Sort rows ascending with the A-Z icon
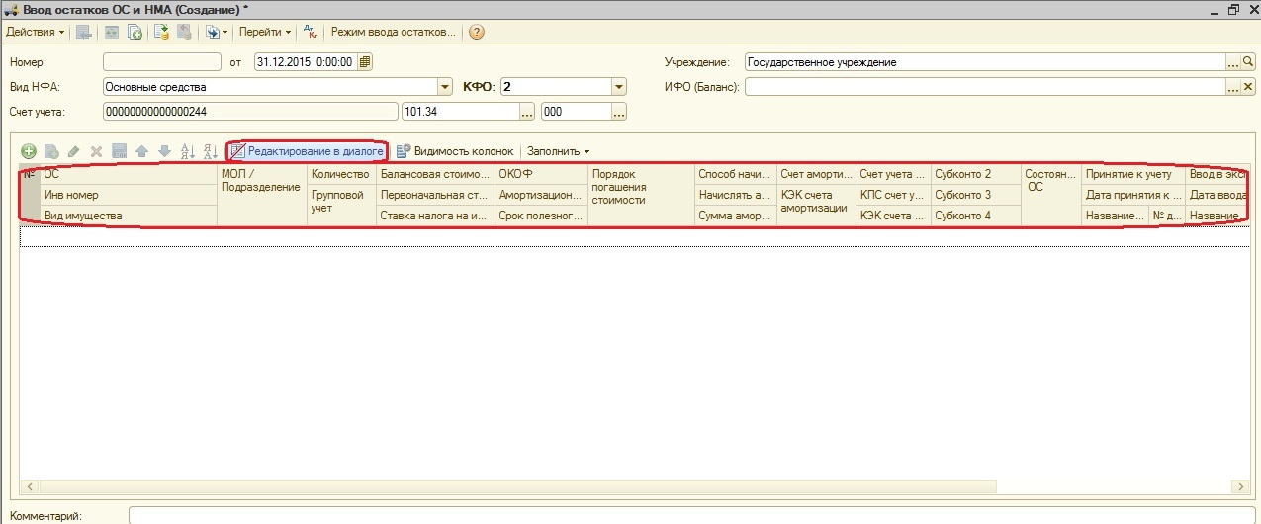Screen dimensions: 1261x524 pos(188,151)
